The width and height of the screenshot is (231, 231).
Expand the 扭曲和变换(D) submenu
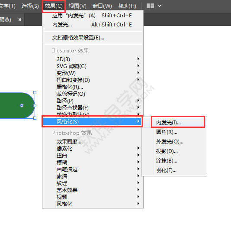pos(93,80)
